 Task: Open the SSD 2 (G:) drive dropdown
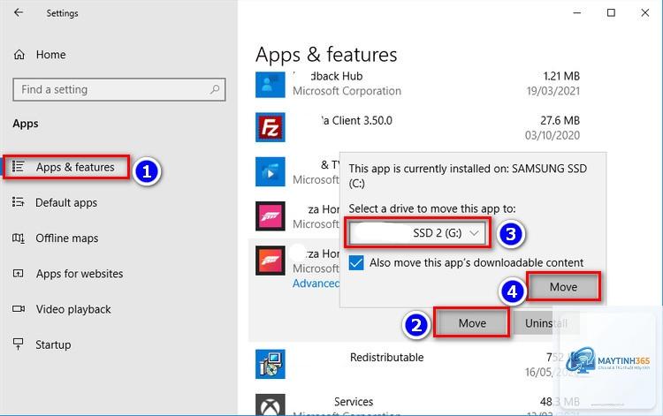coord(418,232)
